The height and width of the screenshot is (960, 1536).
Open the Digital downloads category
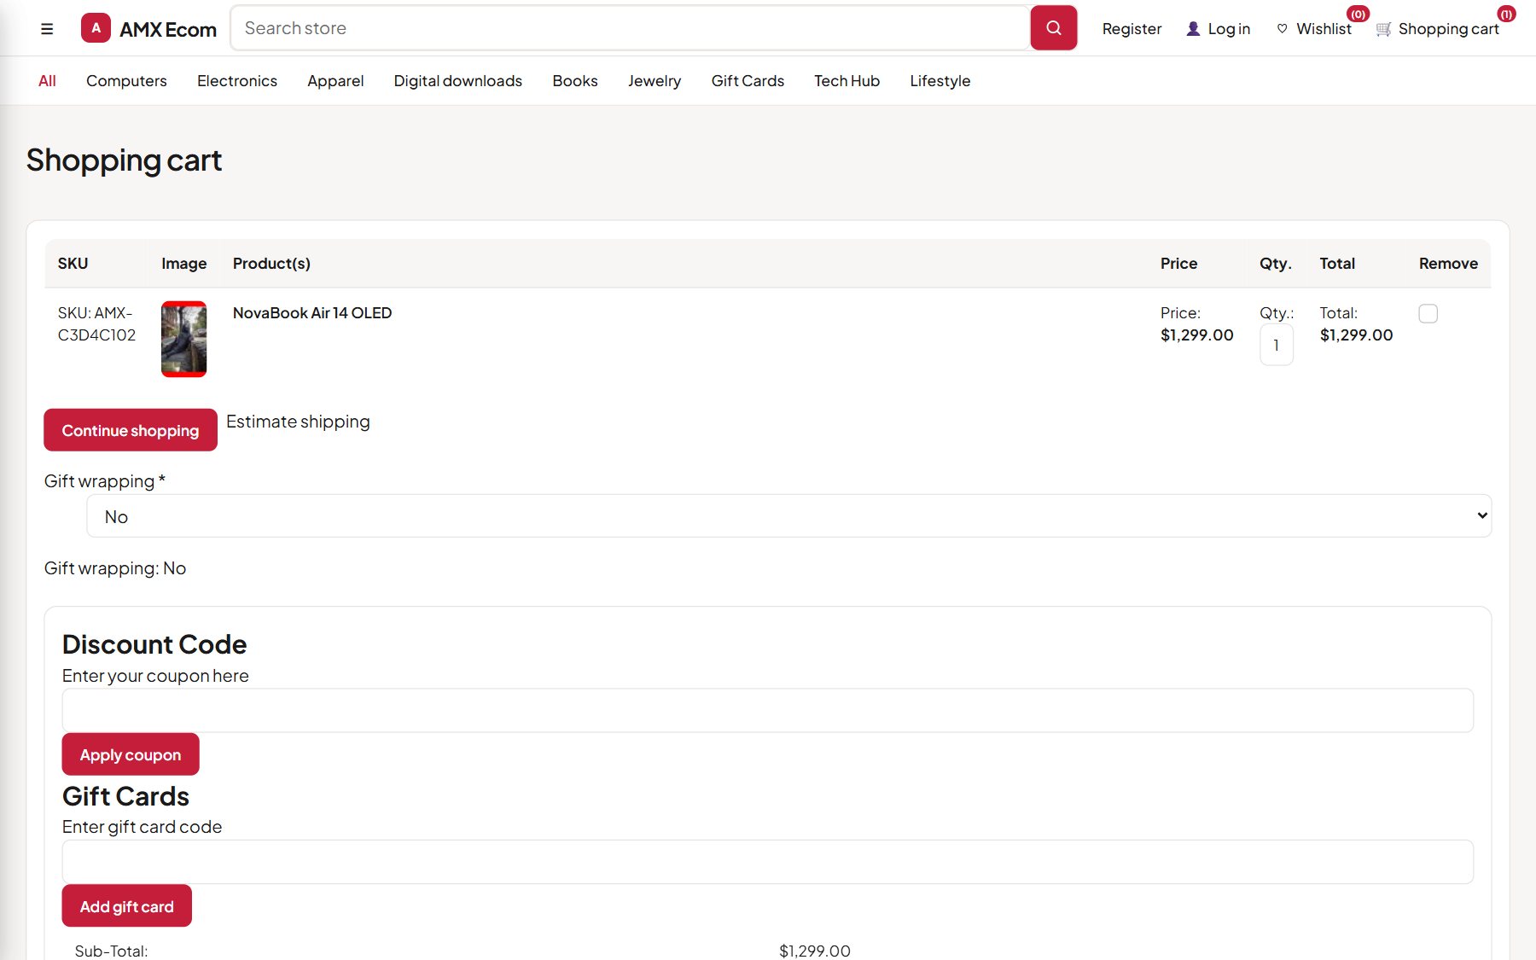tap(458, 81)
